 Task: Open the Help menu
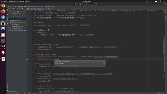click(53, 7)
